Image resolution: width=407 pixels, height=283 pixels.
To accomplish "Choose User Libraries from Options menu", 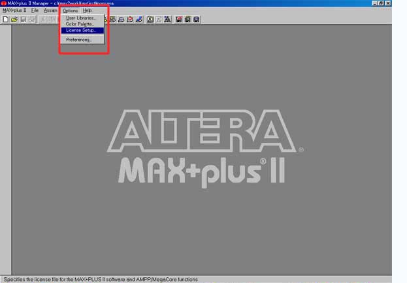I will click(x=82, y=18).
